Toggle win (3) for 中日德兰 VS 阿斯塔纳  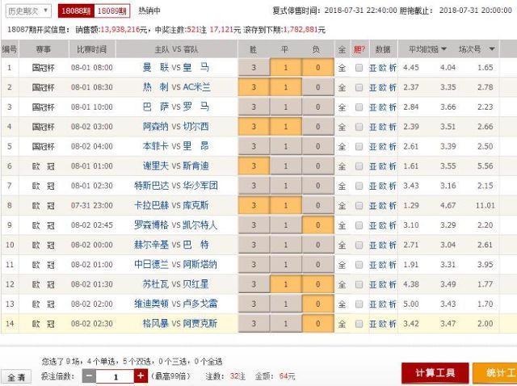pos(254,264)
